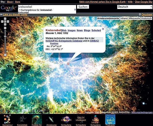Open Chandra-Röntgen Schaufenster thumbnail
Screen dimensions: 153x126
66,120
